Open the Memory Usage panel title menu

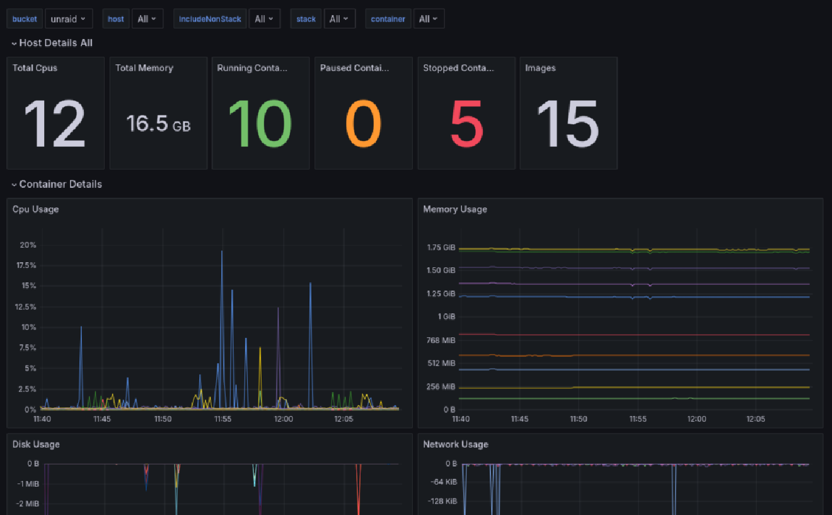click(455, 209)
